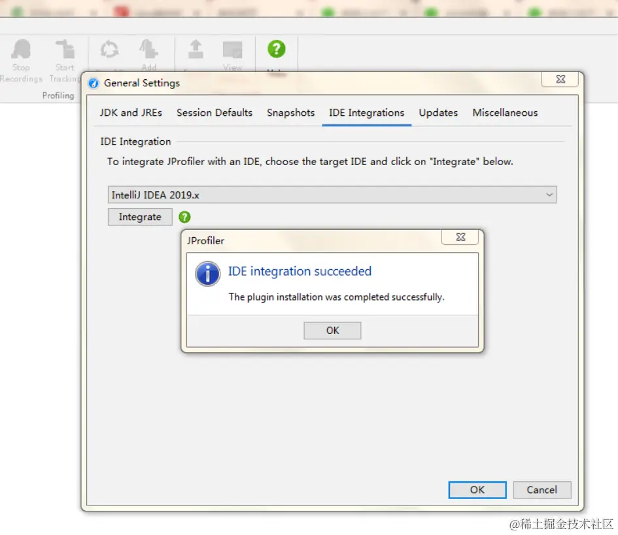Click the View toolbar icon

pos(233,50)
